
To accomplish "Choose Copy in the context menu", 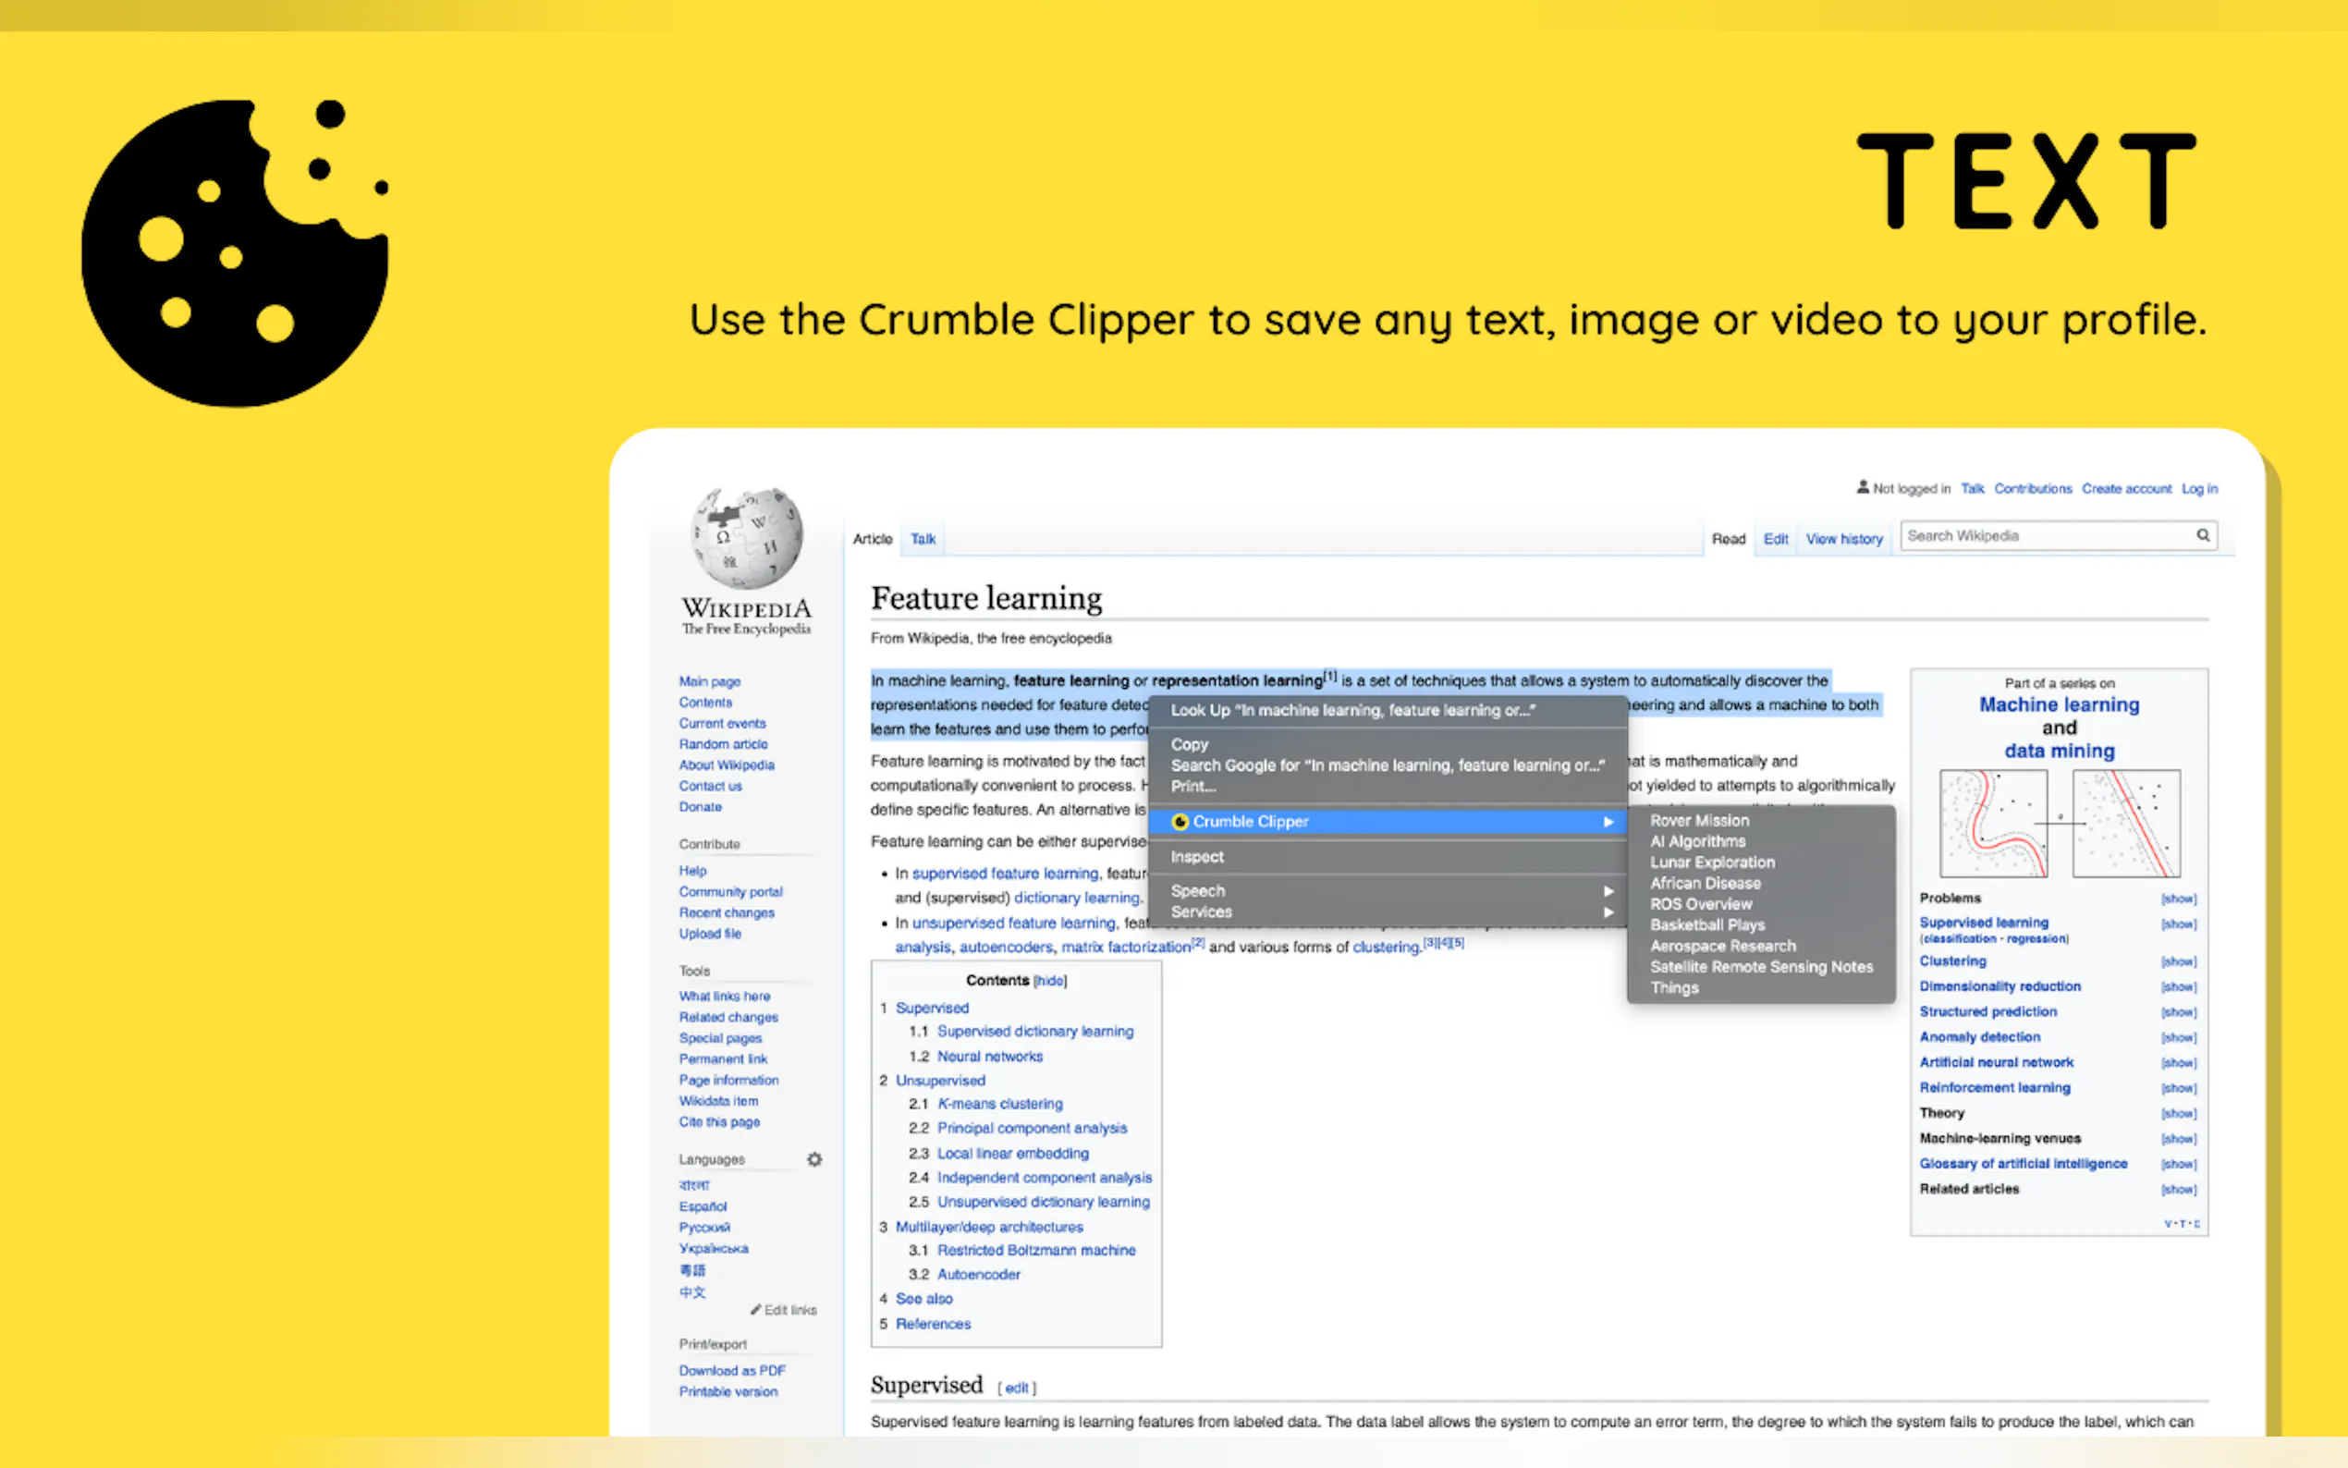I will click(x=1189, y=744).
